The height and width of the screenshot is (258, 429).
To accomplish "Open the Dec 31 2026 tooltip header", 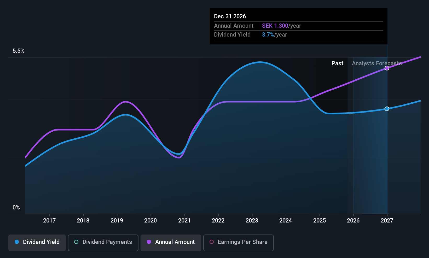I will (230, 16).
